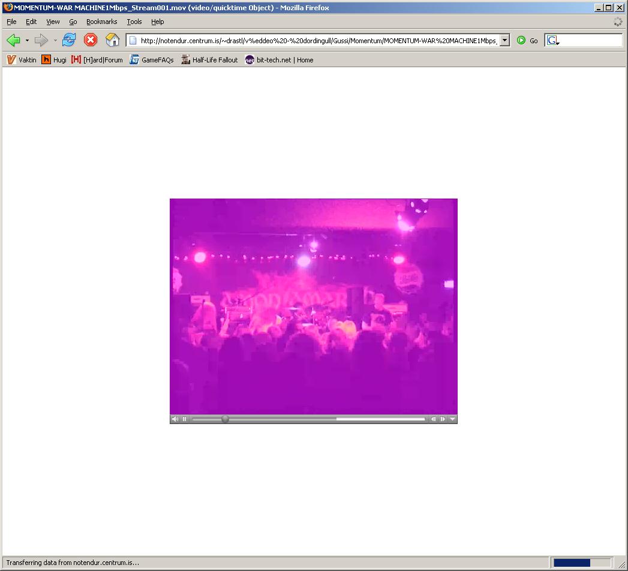The width and height of the screenshot is (628, 571).
Task: Open the address bar URL history dropdown
Action: [504, 40]
